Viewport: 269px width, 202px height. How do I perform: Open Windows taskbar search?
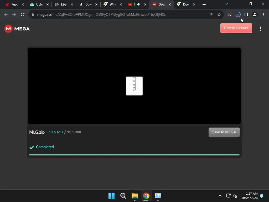pyautogui.click(x=123, y=196)
